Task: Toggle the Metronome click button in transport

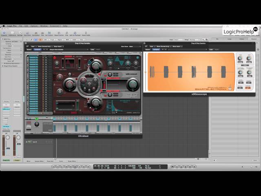Action: pos(194,167)
